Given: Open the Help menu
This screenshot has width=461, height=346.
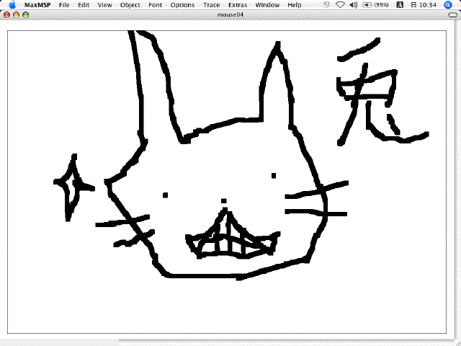Looking at the screenshot, I should [295, 5].
